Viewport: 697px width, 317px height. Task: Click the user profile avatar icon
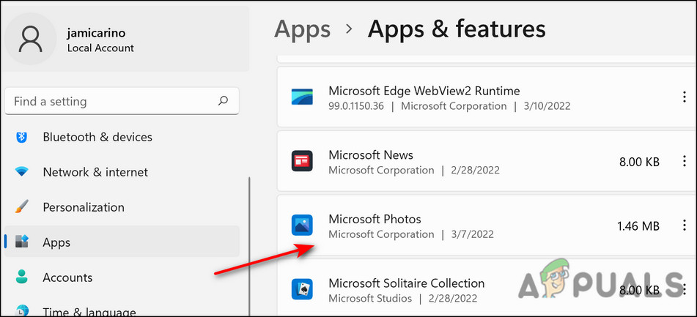coord(31,39)
